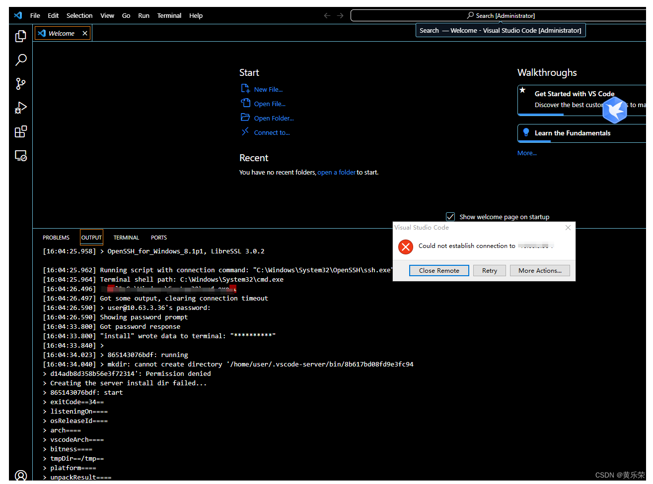Image resolution: width=653 pixels, height=484 pixels.
Task: Open the Run menu
Action: (144, 15)
